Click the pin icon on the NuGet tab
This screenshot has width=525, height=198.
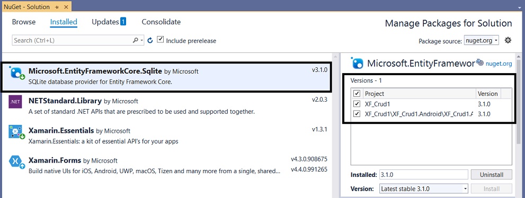[x=57, y=7]
